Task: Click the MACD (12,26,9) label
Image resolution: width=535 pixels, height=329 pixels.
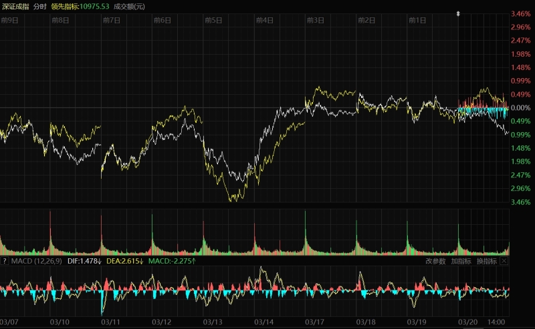Action: (37, 261)
